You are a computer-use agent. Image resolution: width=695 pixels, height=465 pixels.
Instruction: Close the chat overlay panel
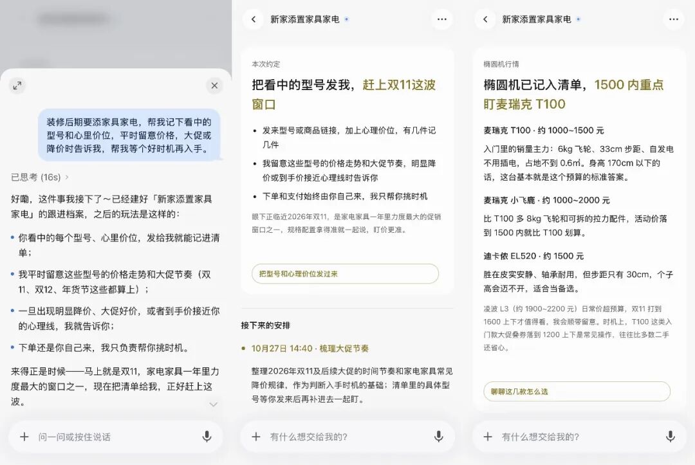coord(214,86)
